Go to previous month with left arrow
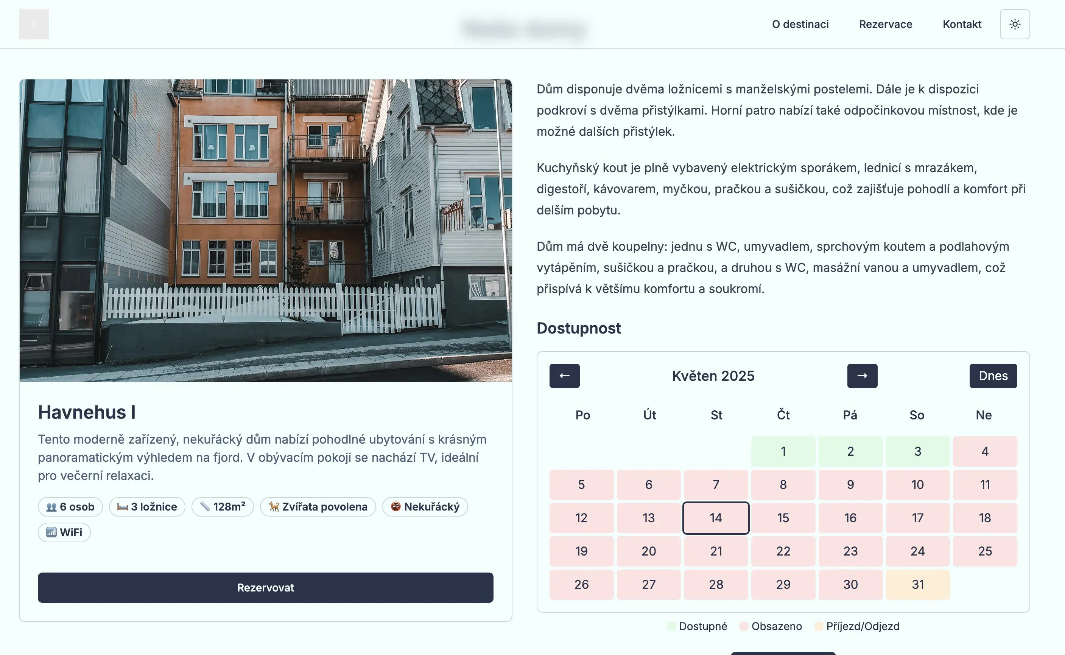 click(x=564, y=376)
